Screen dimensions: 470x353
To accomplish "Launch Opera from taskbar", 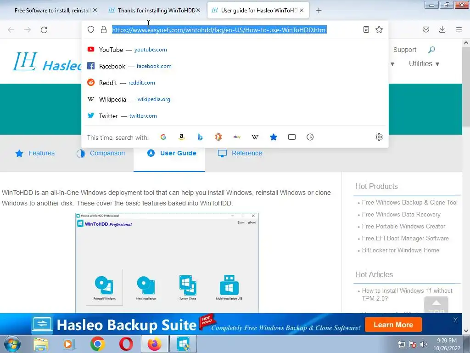I will pos(126,344).
